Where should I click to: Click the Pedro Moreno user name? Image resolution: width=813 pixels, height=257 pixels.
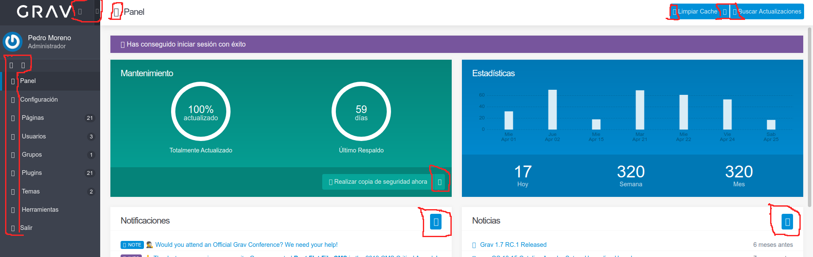(49, 38)
